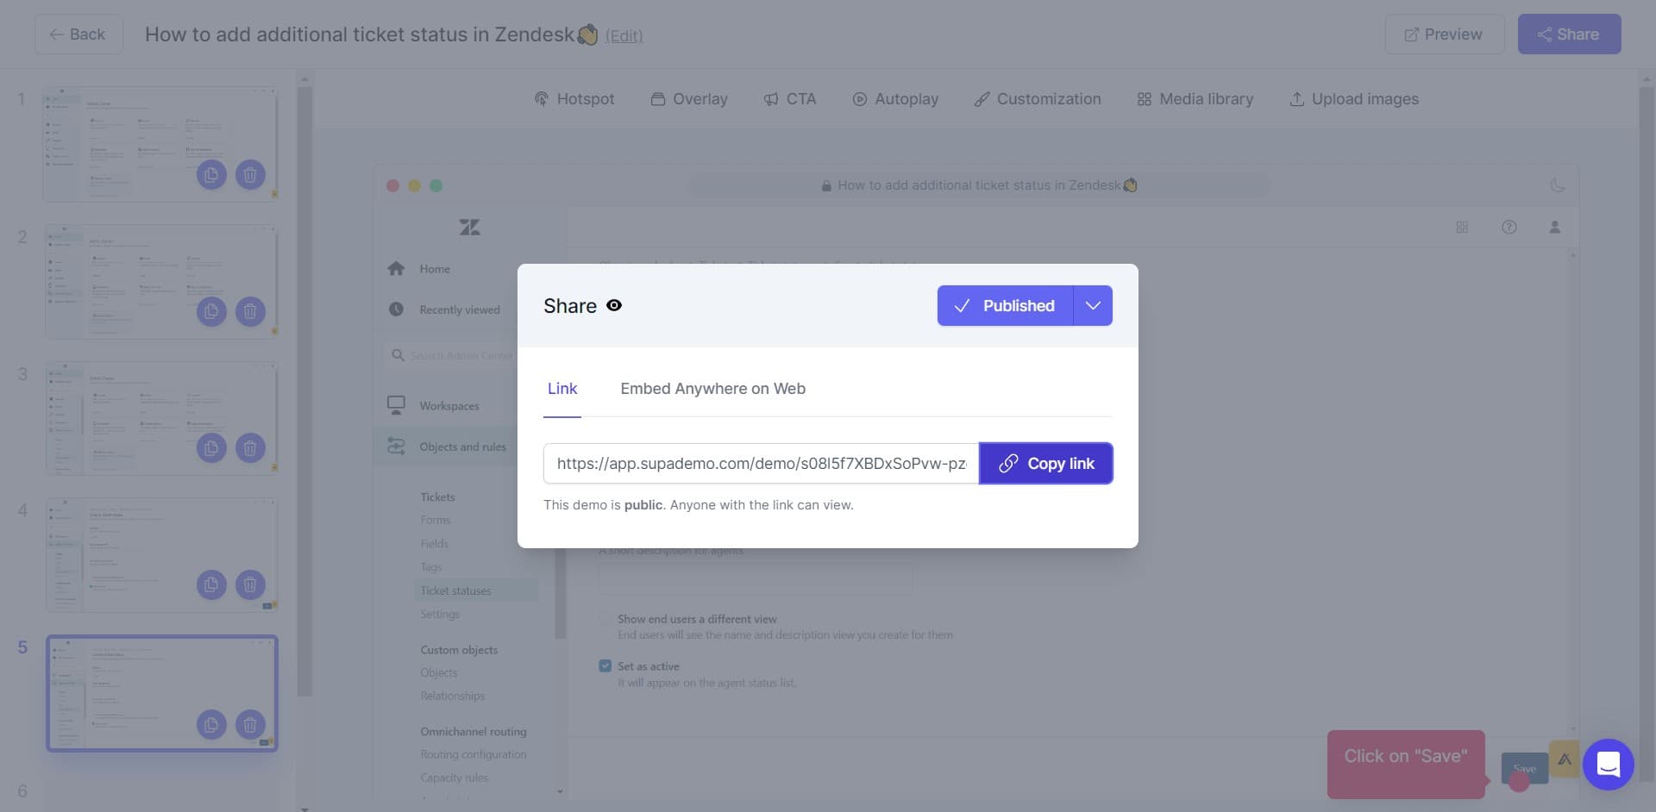Select the CTA tool
Image resolution: width=1656 pixels, height=812 pixels.
click(x=790, y=98)
